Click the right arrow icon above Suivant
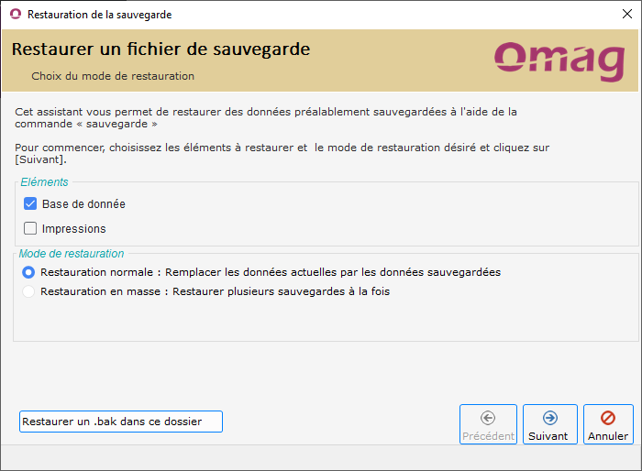The image size is (642, 471). coord(549,418)
